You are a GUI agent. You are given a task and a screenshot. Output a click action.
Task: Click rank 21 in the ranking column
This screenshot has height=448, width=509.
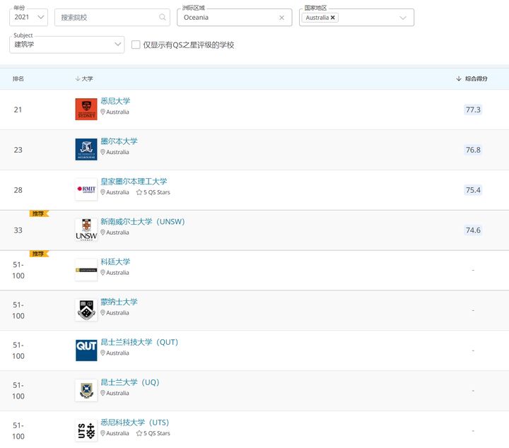click(x=18, y=110)
